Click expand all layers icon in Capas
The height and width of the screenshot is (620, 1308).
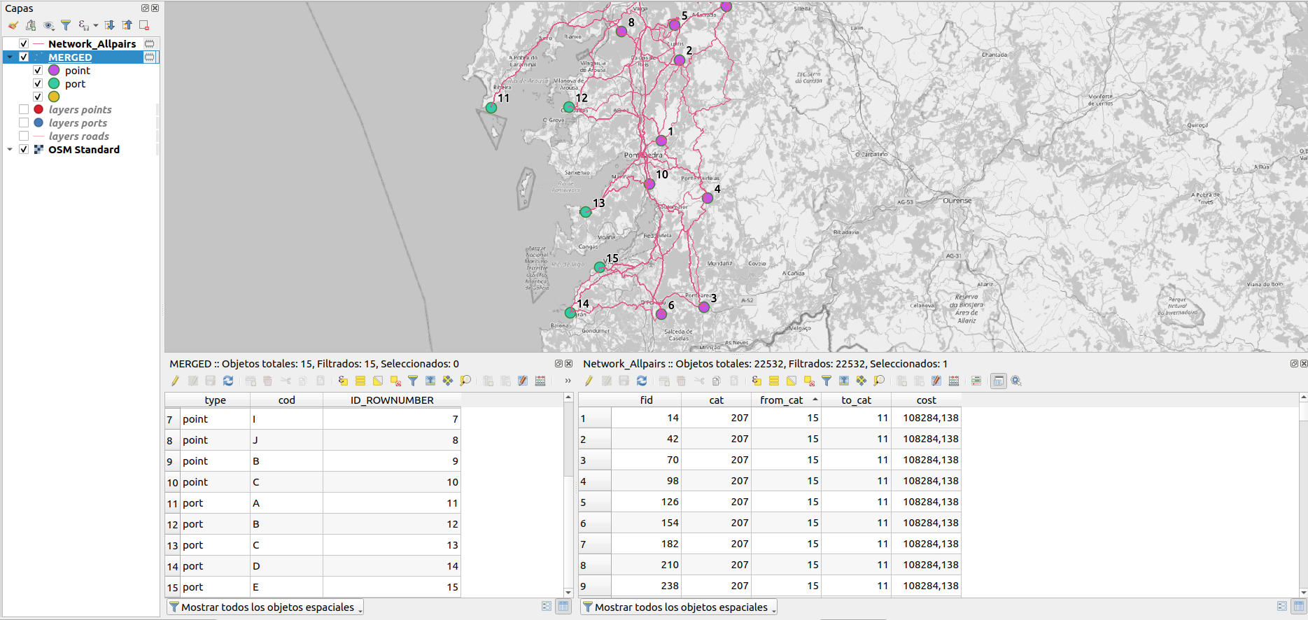tap(110, 25)
